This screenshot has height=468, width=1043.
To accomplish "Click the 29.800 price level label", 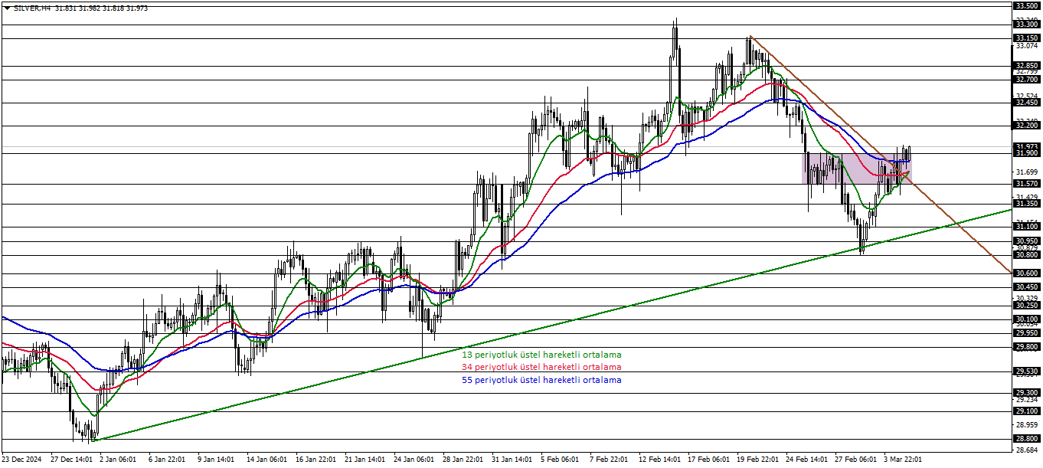I will coord(1026,347).
